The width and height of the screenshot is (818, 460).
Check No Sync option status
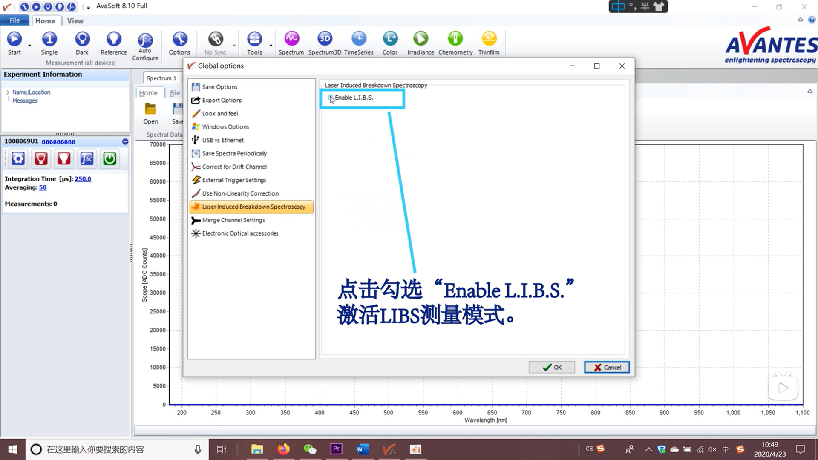[215, 43]
